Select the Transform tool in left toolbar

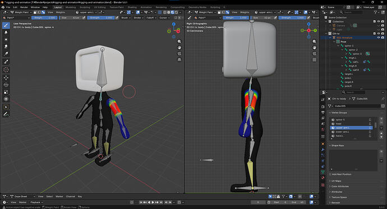click(6, 99)
